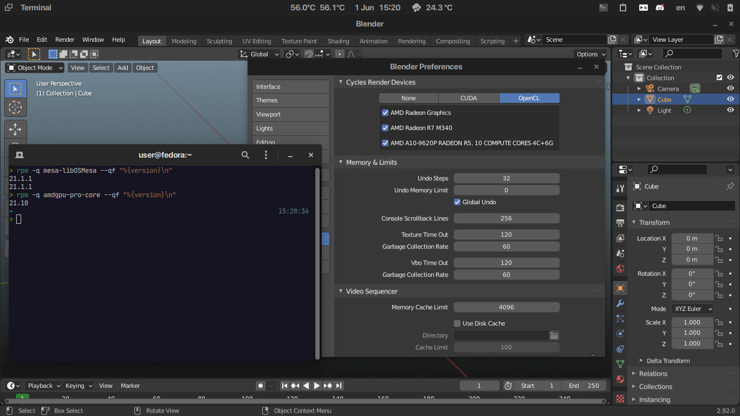
Task: Open the outliner filter funnel icon
Action: pyautogui.click(x=736, y=54)
